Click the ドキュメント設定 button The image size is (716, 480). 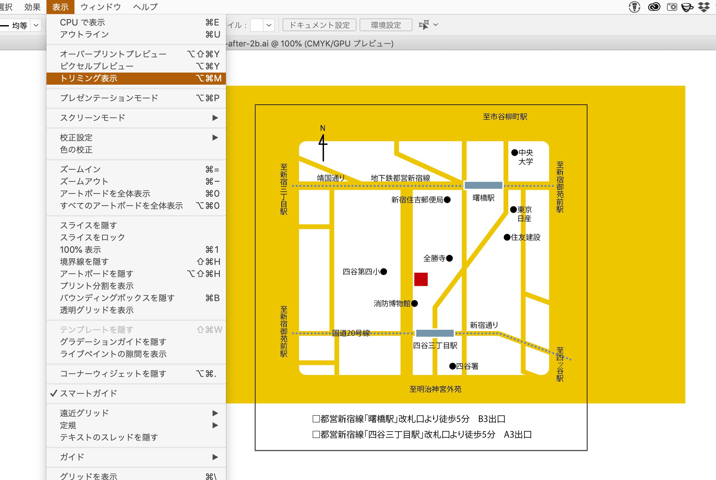319,25
